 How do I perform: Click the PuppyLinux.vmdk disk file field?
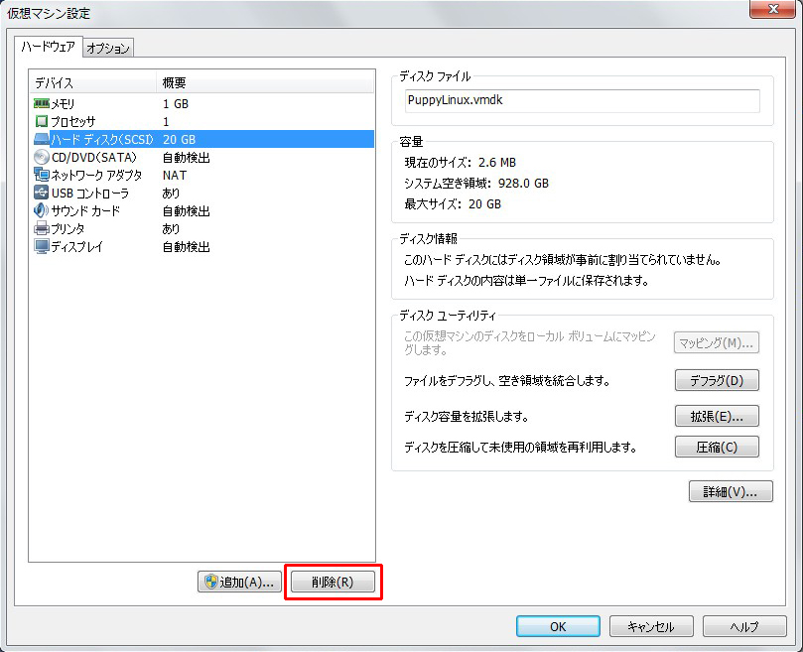tap(580, 101)
